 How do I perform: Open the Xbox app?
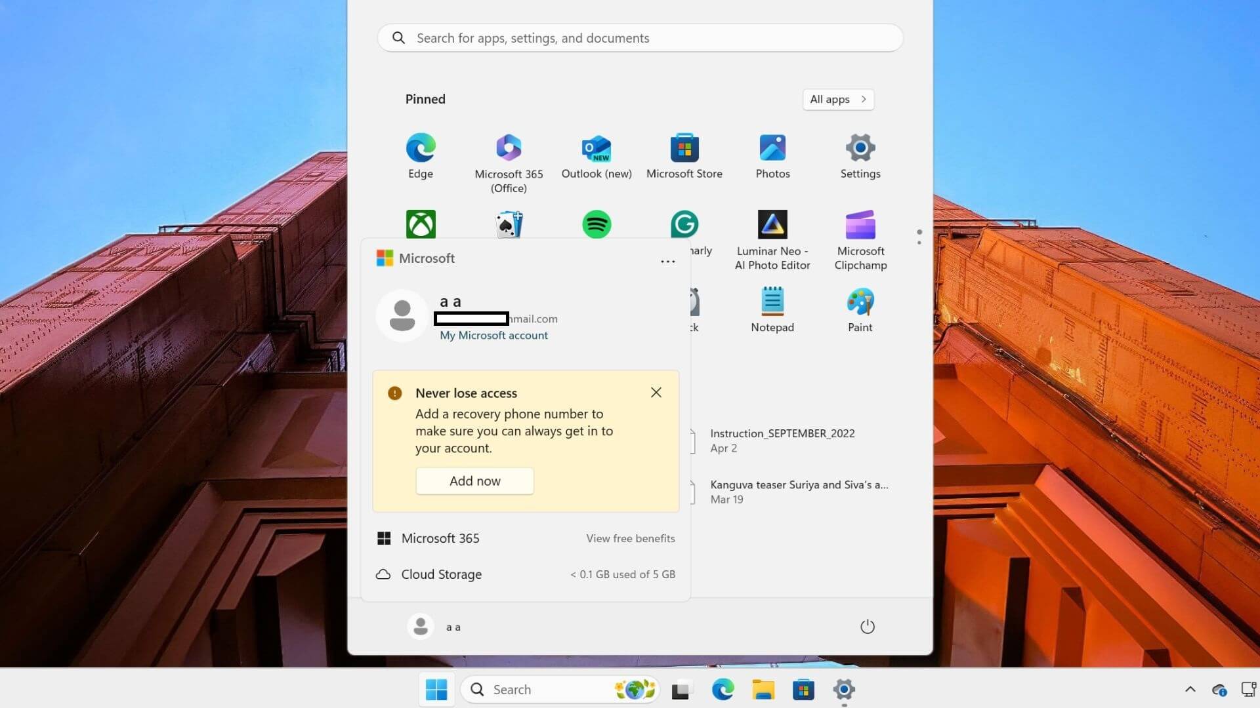pyautogui.click(x=421, y=224)
